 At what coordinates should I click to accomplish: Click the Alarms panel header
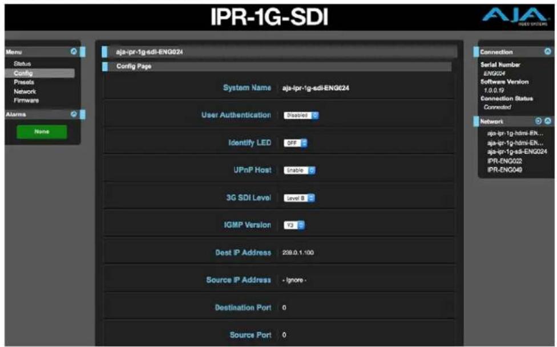45,115
